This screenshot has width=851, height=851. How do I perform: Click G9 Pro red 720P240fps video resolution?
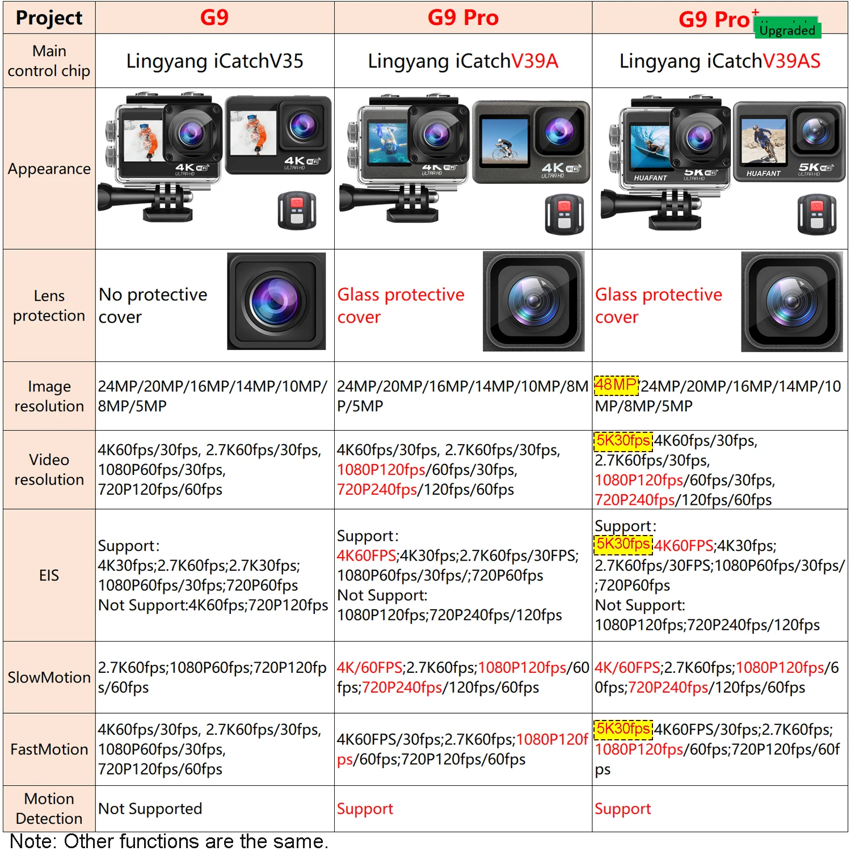[377, 490]
